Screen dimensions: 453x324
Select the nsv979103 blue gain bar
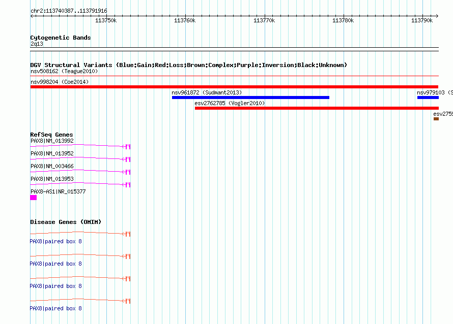coord(428,98)
